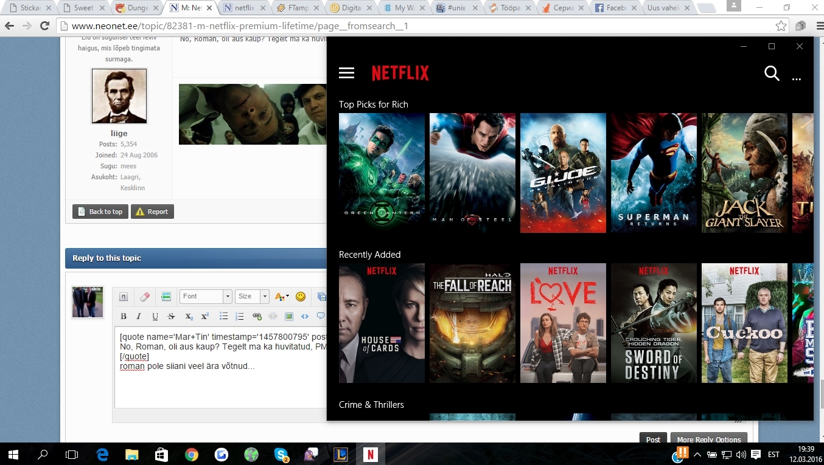The image size is (824, 465).
Task: Open the taskbar clock showing 19:39
Action: click(806, 454)
